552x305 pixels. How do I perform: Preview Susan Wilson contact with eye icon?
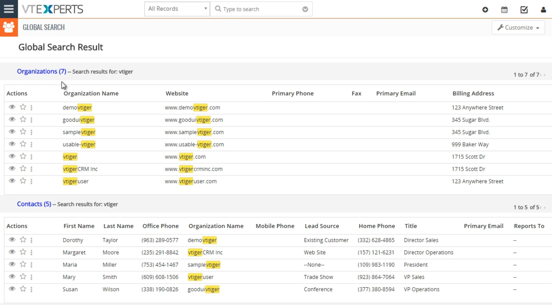12,289
